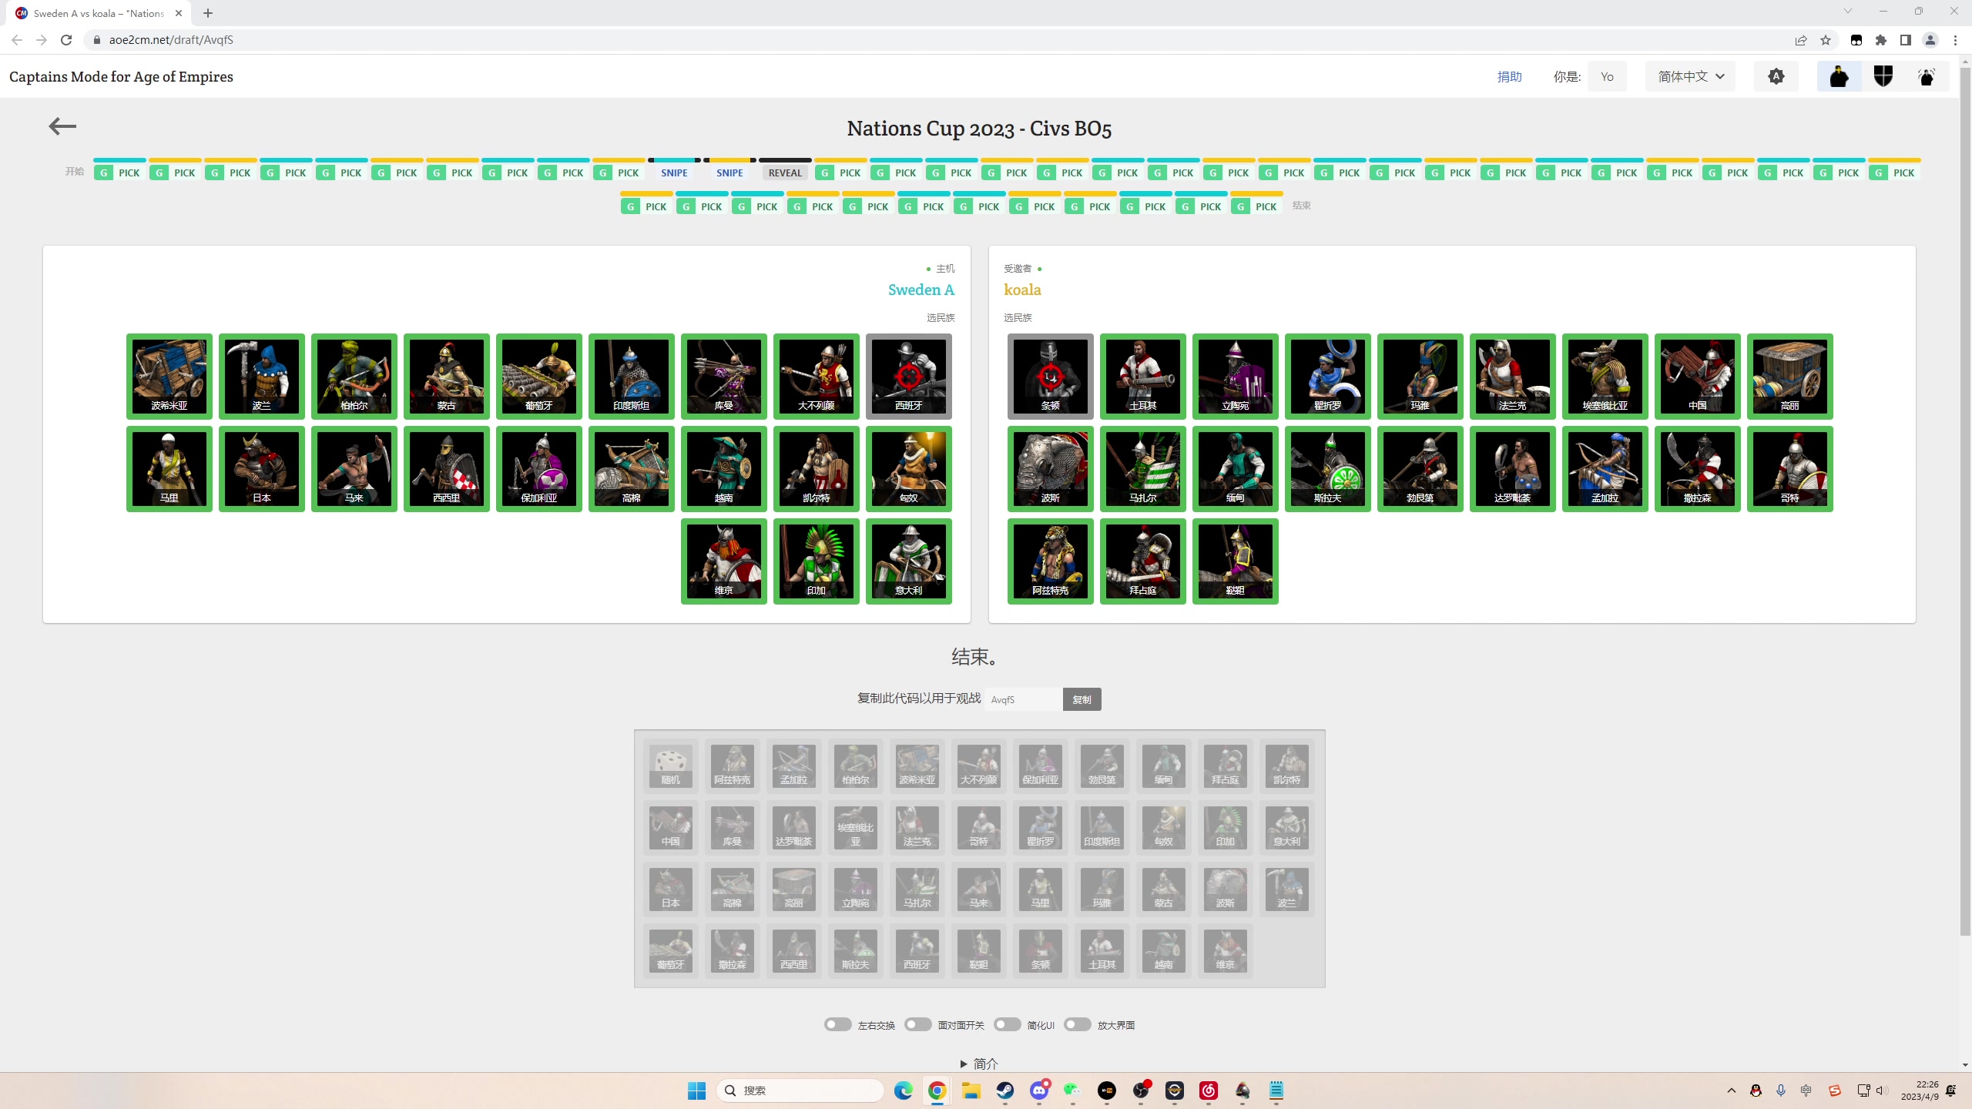Toggle the 面对面开关 switch
Screen dimensions: 1972x1109
pyautogui.click(x=917, y=1024)
